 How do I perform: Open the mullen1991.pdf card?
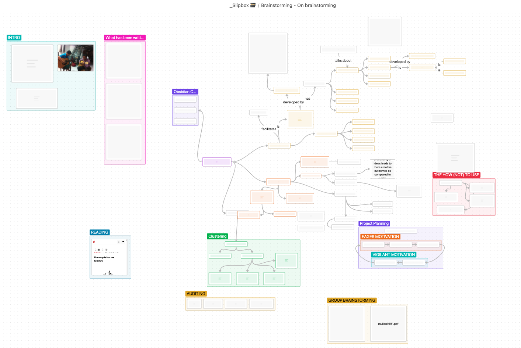[x=388, y=324]
